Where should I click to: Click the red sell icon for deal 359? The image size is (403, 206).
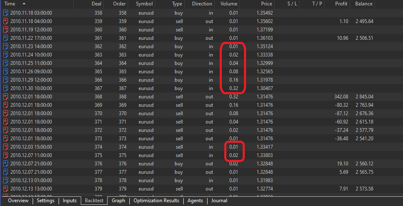[5, 21]
